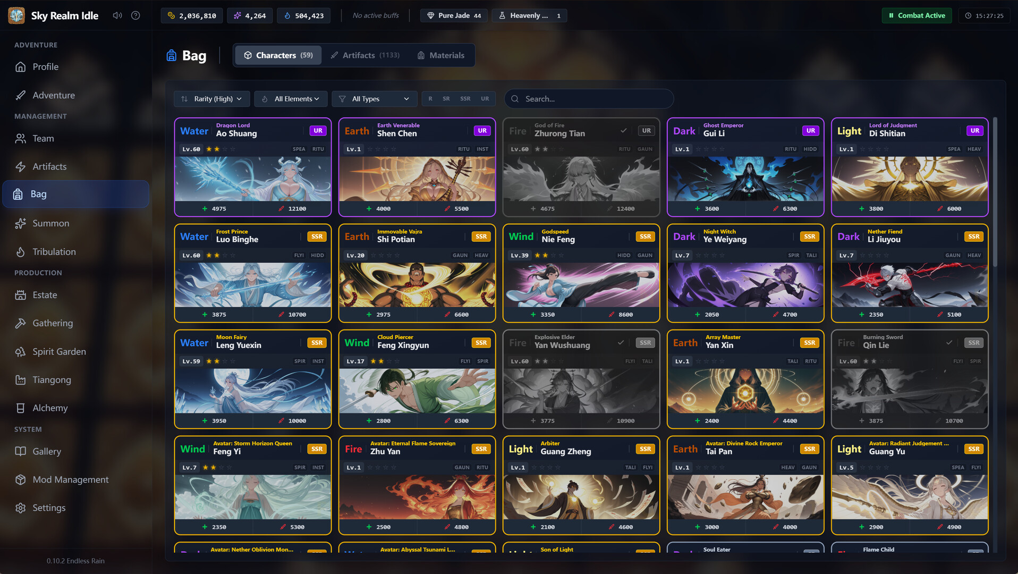Toggle the SSR rarity filter button
1018x574 pixels.
465,99
